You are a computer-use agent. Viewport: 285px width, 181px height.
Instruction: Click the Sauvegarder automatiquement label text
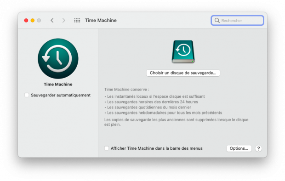pyautogui.click(x=61, y=95)
